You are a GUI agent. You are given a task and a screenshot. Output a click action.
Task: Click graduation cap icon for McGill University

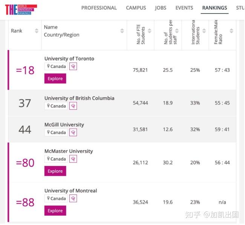(x=73, y=133)
